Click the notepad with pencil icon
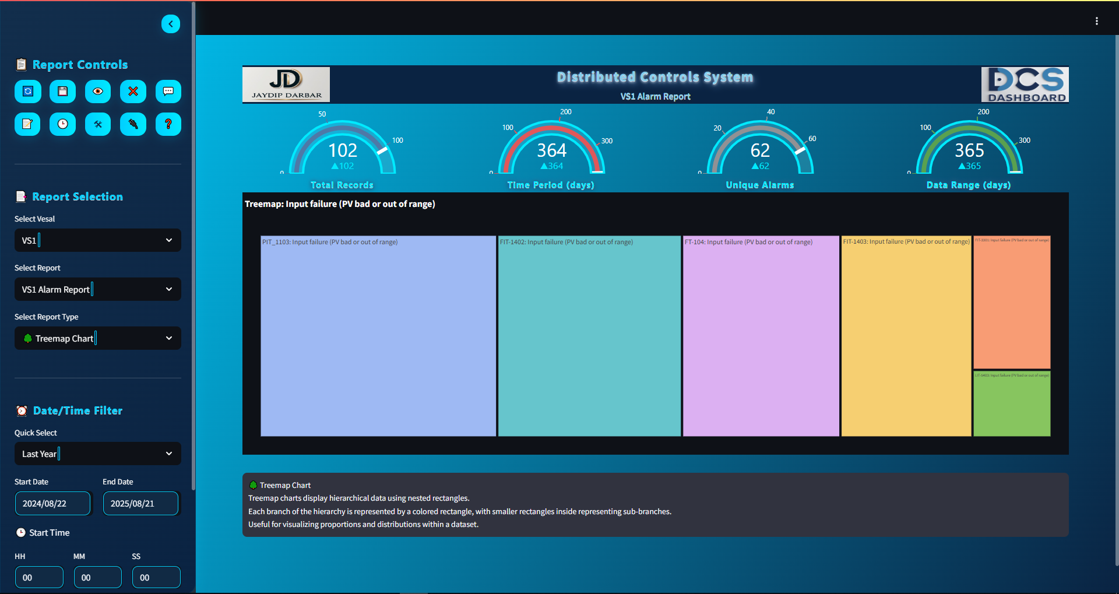This screenshot has height=594, width=1119. pyautogui.click(x=27, y=124)
